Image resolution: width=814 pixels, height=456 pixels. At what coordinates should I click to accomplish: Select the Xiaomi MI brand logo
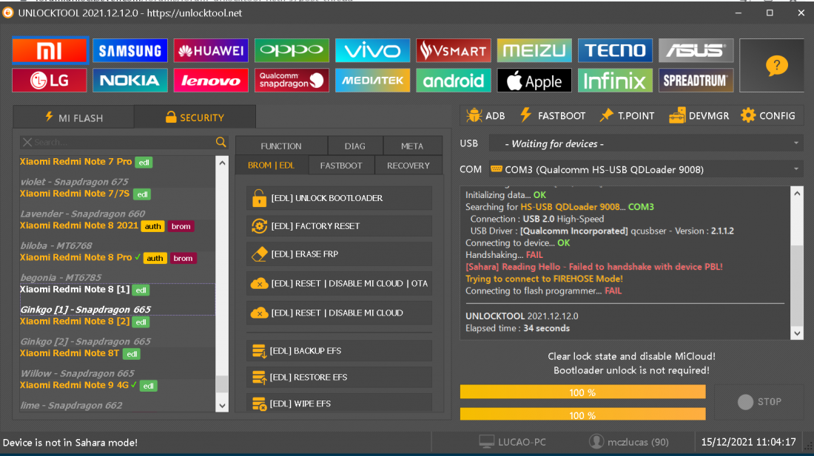(50, 50)
